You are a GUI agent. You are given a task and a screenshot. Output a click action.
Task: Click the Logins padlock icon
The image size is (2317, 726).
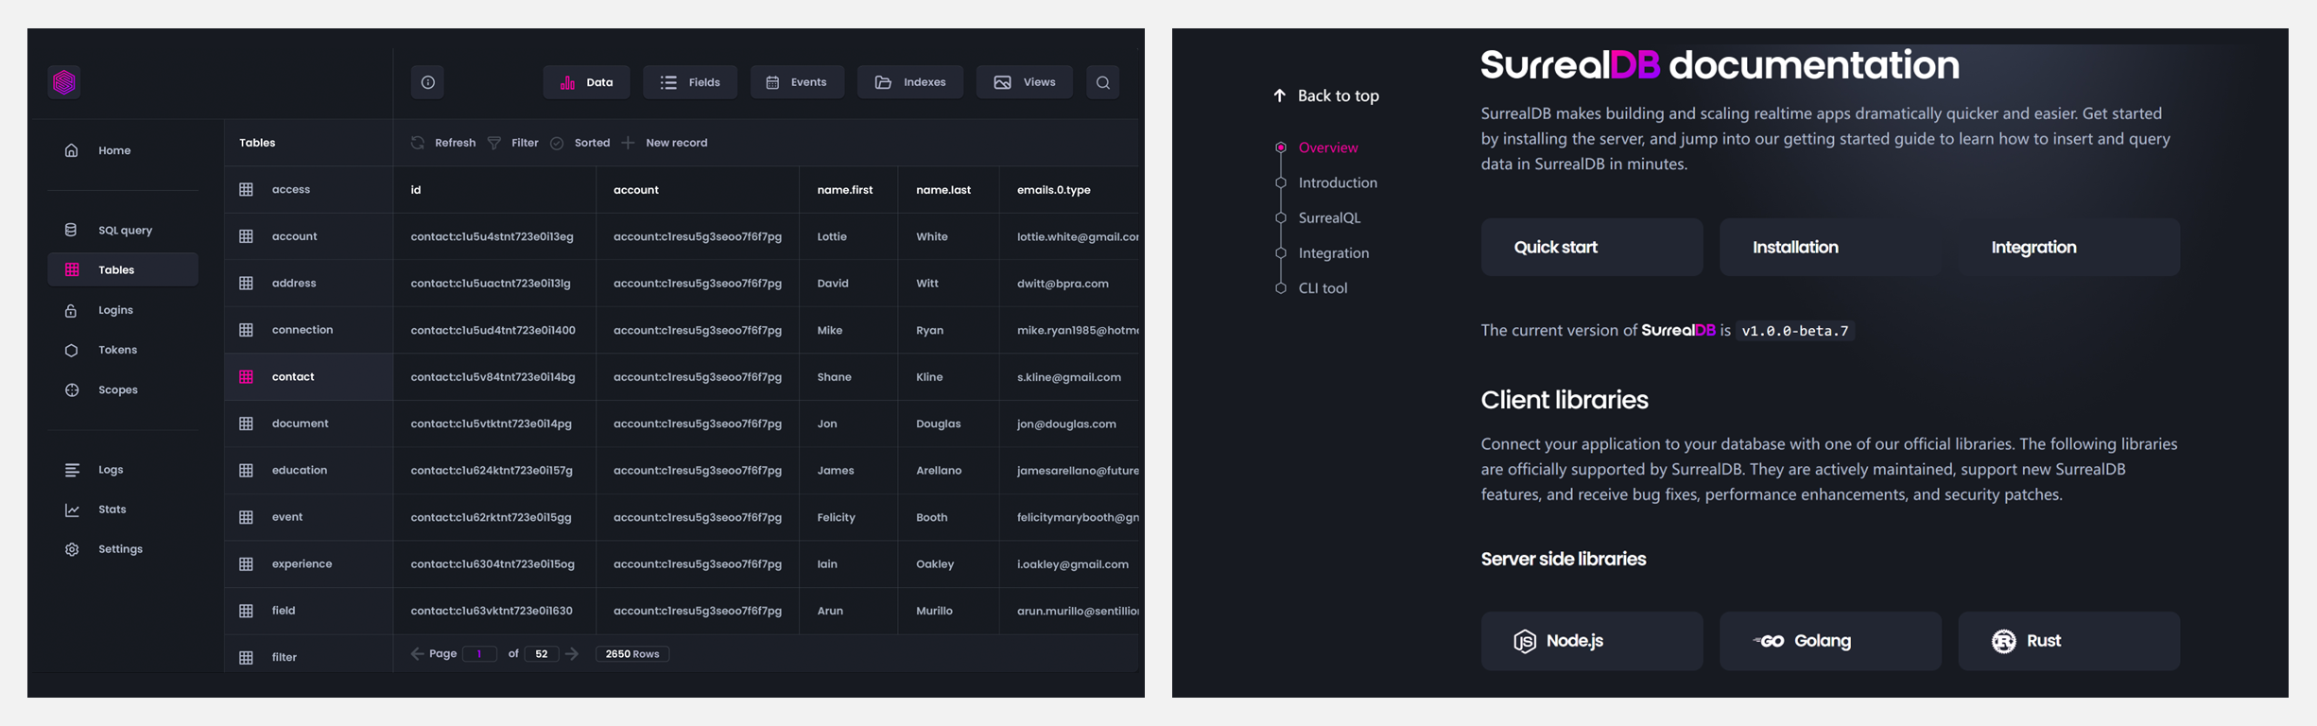point(71,310)
